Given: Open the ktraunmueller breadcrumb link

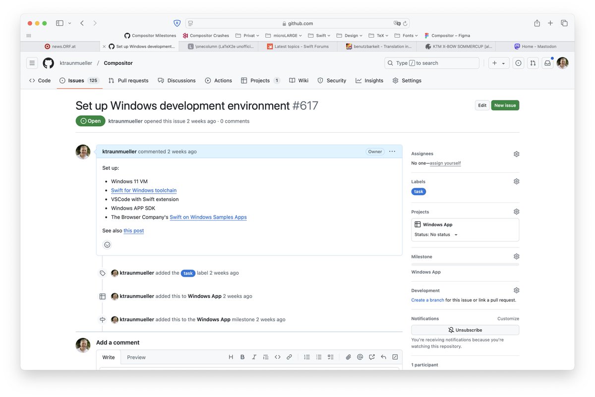Looking at the screenshot, I should pyautogui.click(x=76, y=63).
